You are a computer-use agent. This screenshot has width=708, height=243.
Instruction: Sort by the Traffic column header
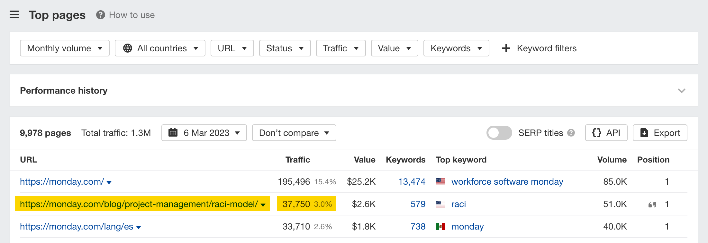[x=298, y=160]
